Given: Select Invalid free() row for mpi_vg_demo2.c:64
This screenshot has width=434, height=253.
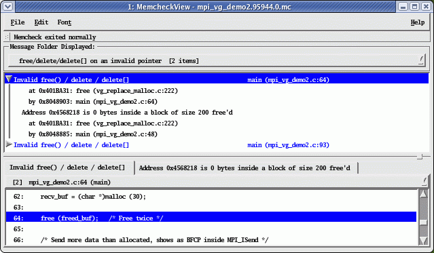Looking at the screenshot, I should 217,80.
